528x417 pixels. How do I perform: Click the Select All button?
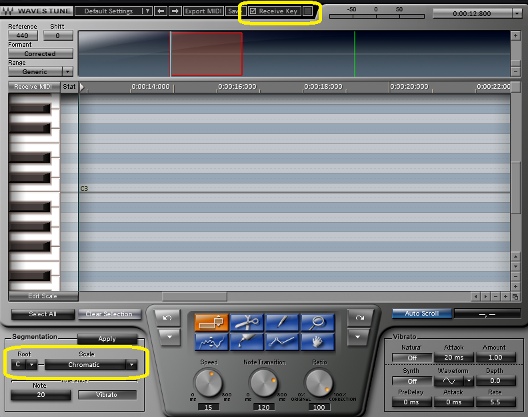[43, 314]
